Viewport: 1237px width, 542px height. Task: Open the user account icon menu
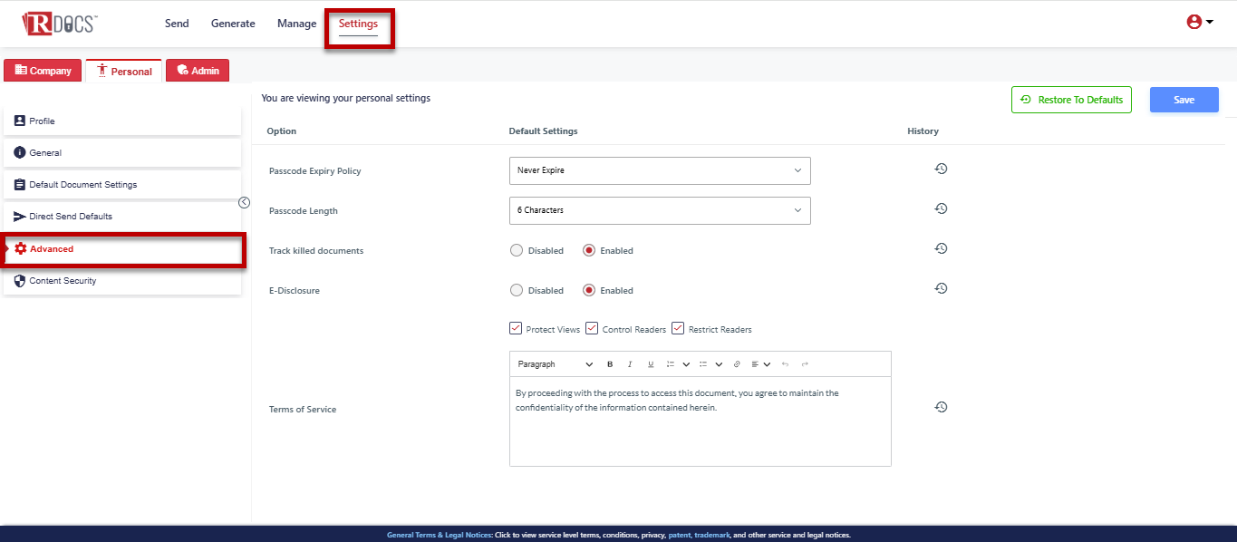1199,22
